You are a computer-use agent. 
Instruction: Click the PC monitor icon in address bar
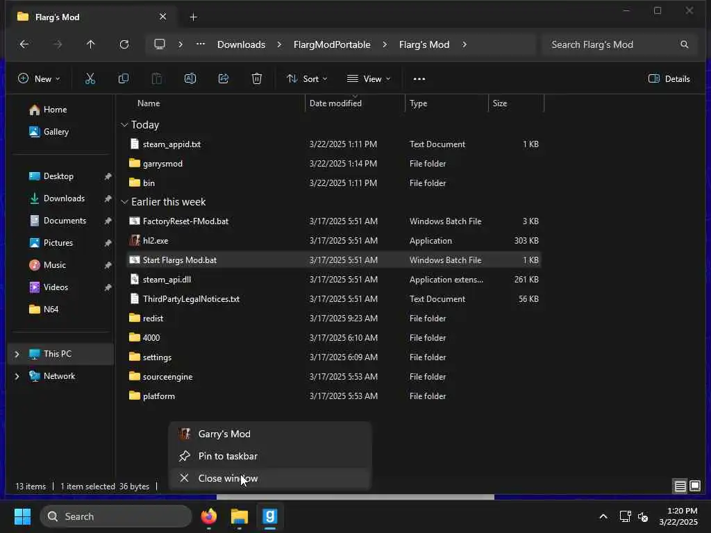tap(160, 44)
